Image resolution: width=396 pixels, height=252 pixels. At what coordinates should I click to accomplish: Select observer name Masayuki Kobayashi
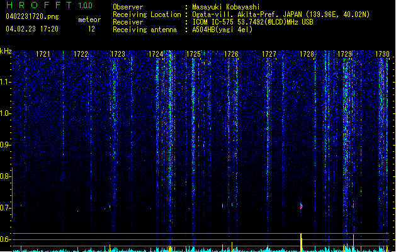[x=226, y=7]
